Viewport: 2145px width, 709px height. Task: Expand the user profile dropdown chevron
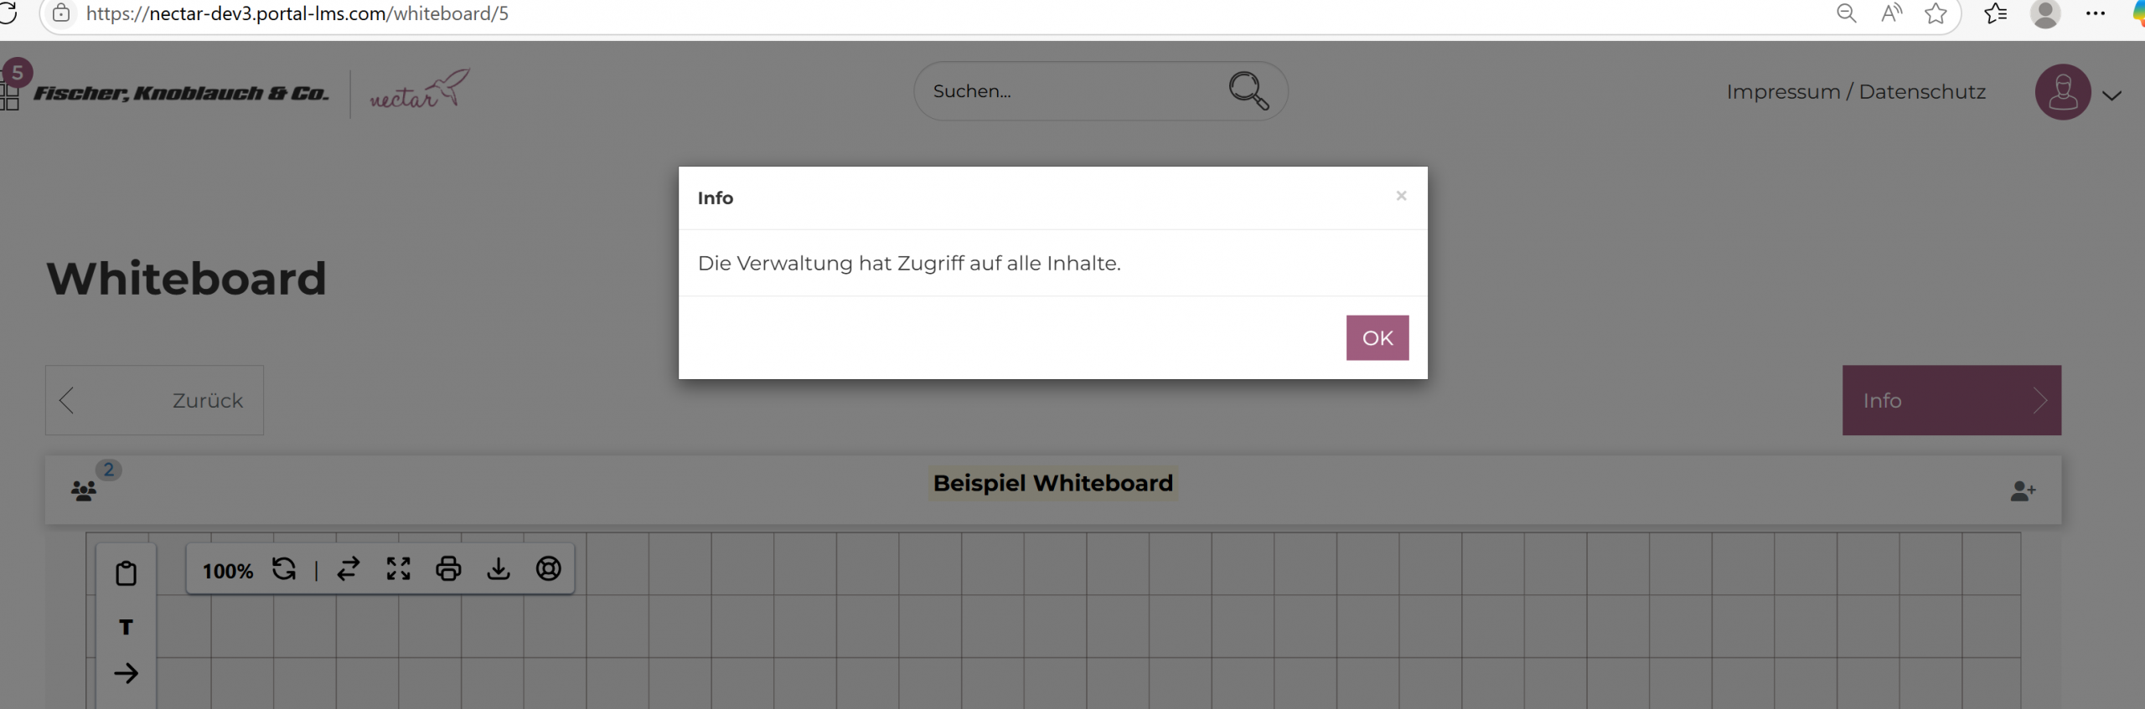[x=2111, y=95]
